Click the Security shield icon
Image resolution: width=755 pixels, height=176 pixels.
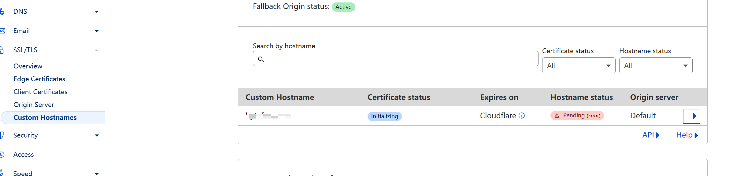pyautogui.click(x=2, y=135)
